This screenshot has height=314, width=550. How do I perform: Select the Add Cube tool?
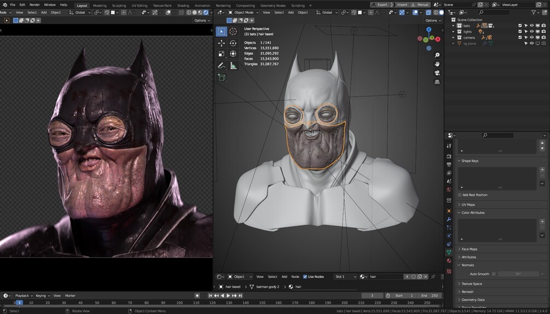[x=222, y=78]
